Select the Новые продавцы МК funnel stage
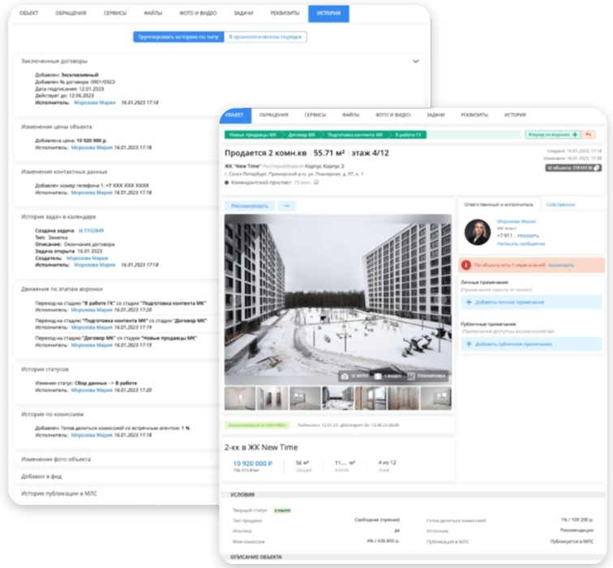This screenshot has width=613, height=568. (253, 135)
